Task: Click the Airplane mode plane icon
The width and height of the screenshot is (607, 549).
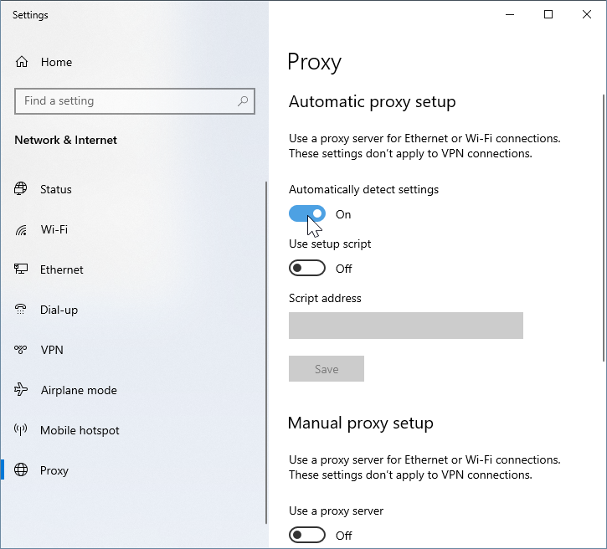Action: point(21,389)
